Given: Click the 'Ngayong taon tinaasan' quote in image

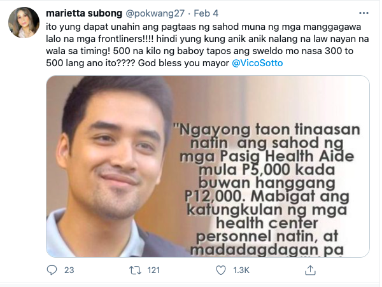Looking at the screenshot, I should 266,130.
